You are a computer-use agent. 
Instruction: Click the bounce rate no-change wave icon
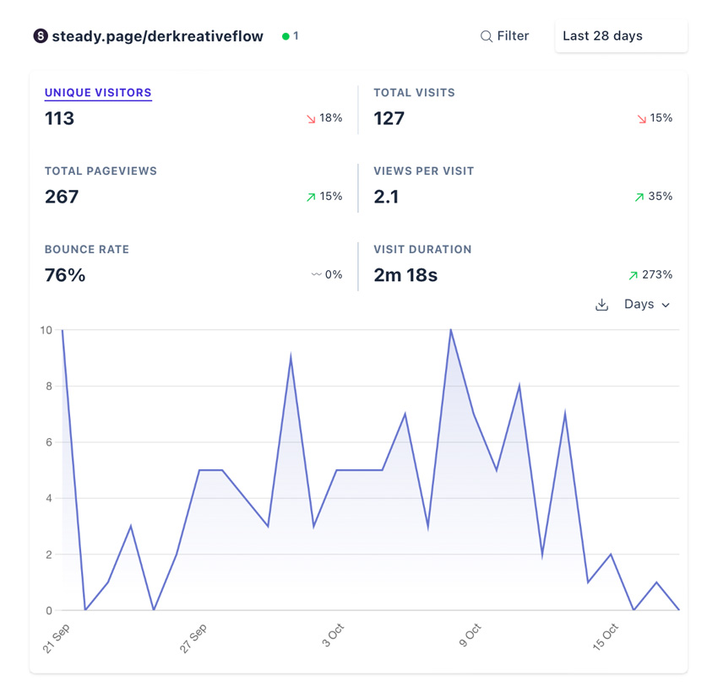click(x=316, y=275)
